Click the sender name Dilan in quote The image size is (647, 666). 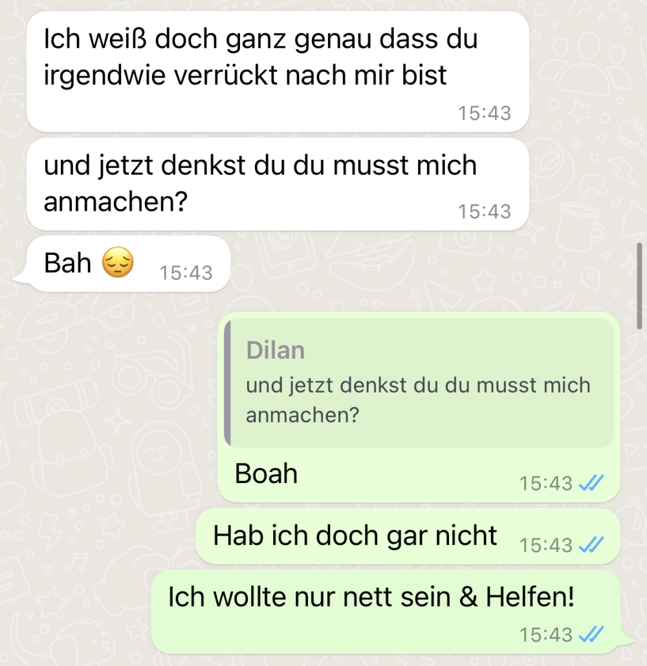276,350
